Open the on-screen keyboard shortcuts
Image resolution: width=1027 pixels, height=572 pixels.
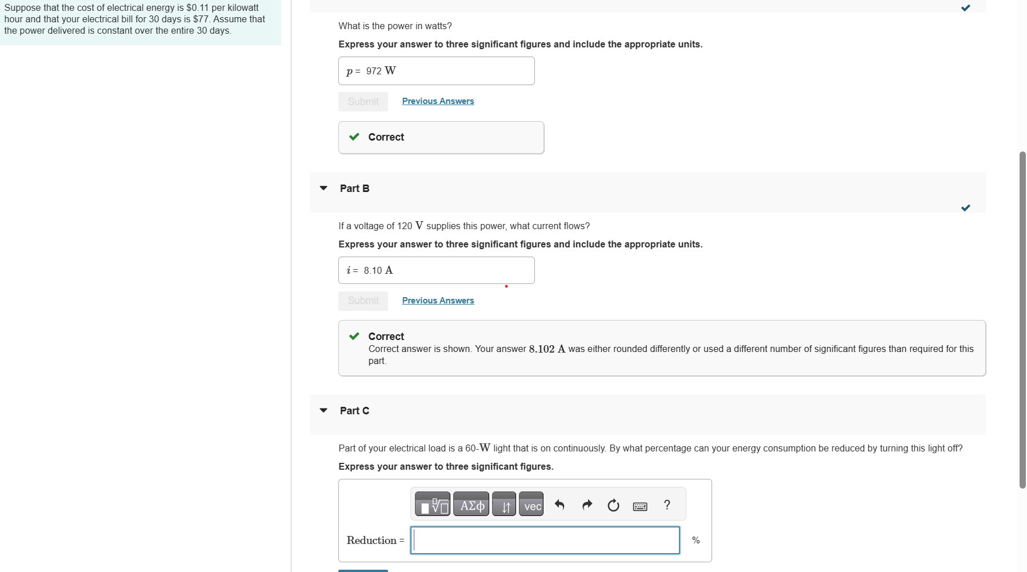(x=640, y=506)
